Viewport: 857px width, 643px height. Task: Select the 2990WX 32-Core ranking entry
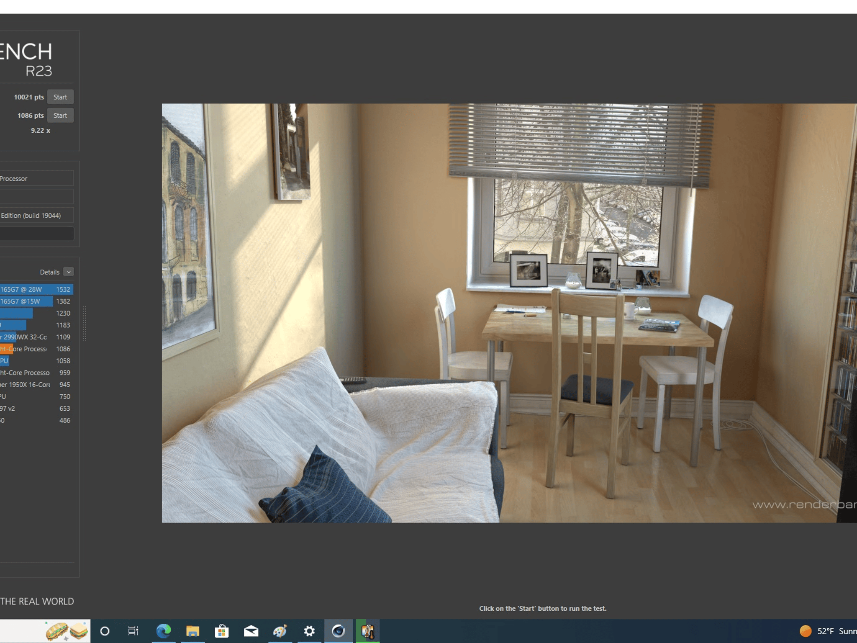36,337
